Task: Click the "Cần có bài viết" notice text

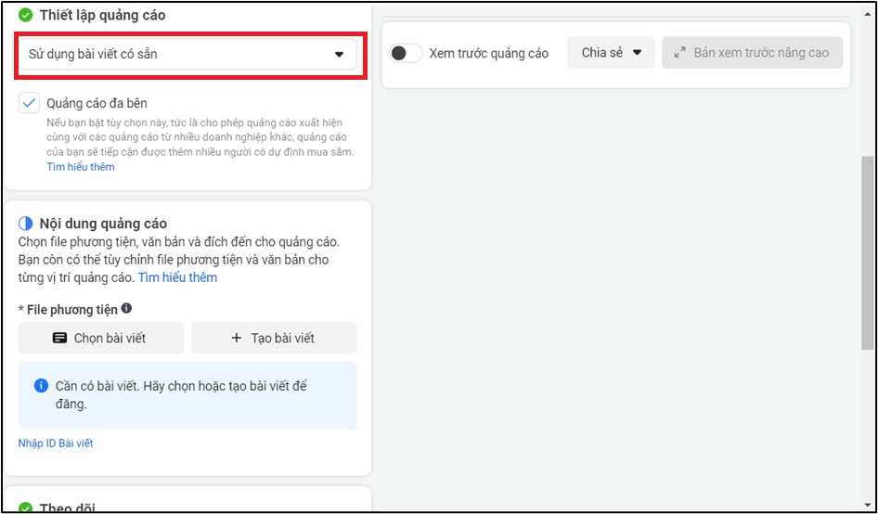Action: coord(182,394)
